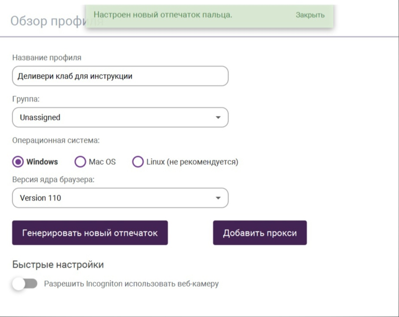Click the green notification banner message
399x317 pixels.
[x=163, y=15]
